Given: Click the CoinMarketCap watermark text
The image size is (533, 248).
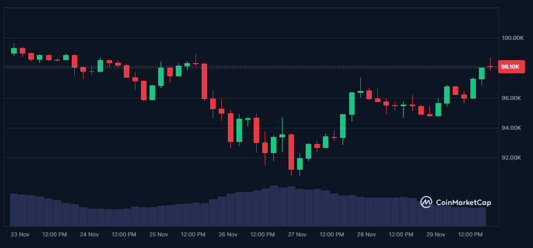Looking at the screenshot, I should (x=463, y=203).
